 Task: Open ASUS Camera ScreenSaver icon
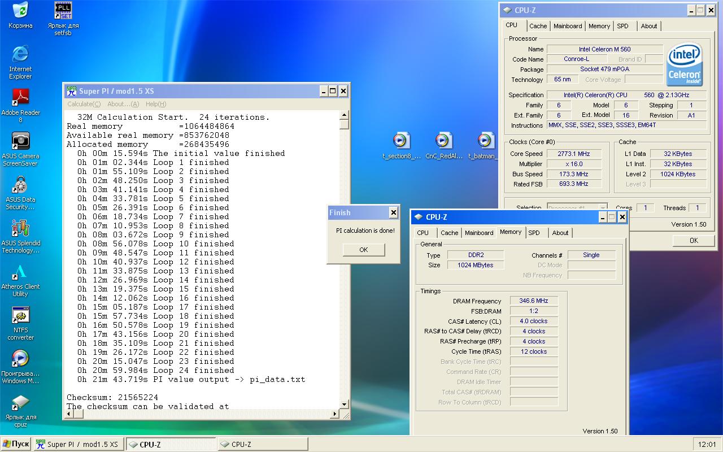(20, 141)
